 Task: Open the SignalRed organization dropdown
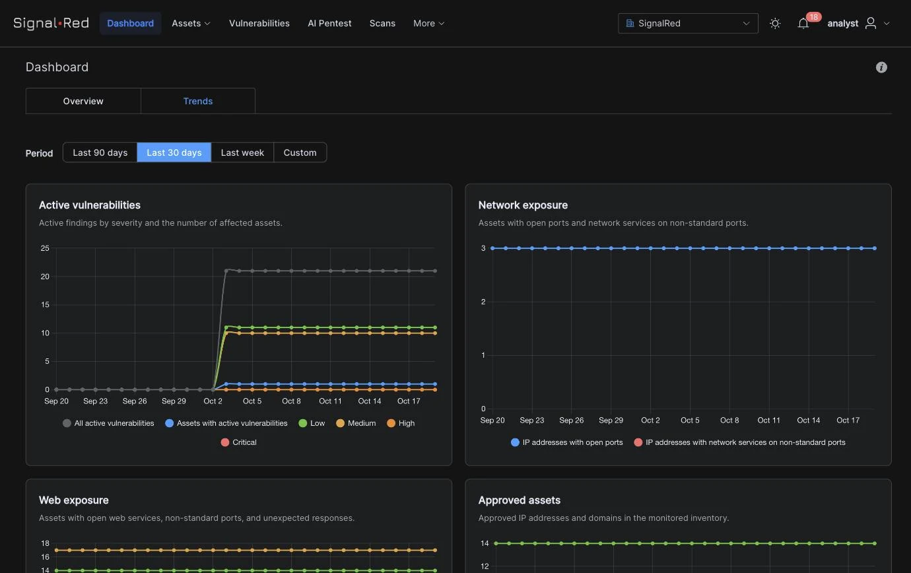(688, 23)
